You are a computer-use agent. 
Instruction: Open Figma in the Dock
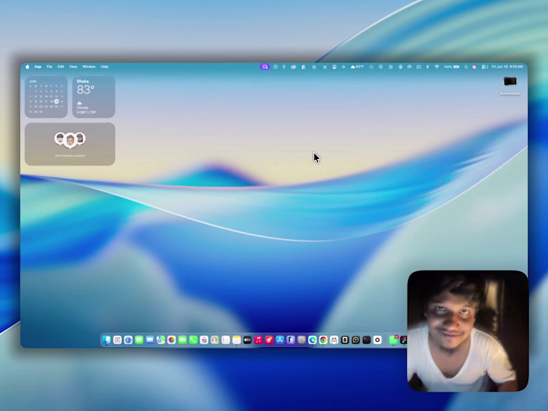tap(403, 340)
